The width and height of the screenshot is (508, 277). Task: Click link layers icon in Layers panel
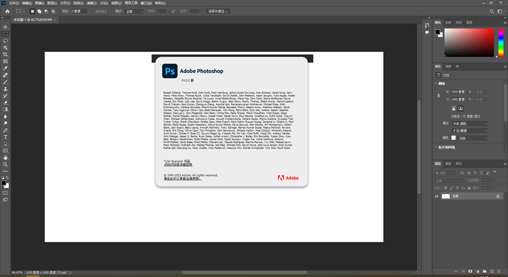[x=456, y=271]
